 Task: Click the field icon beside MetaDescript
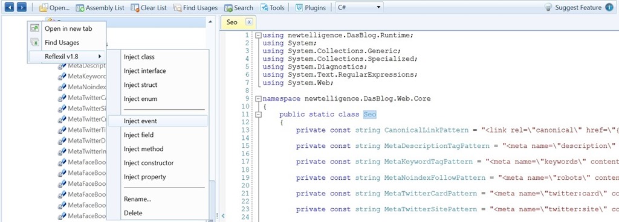(x=62, y=66)
